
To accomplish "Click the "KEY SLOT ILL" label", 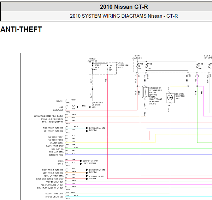I will (x=57, y=149).
